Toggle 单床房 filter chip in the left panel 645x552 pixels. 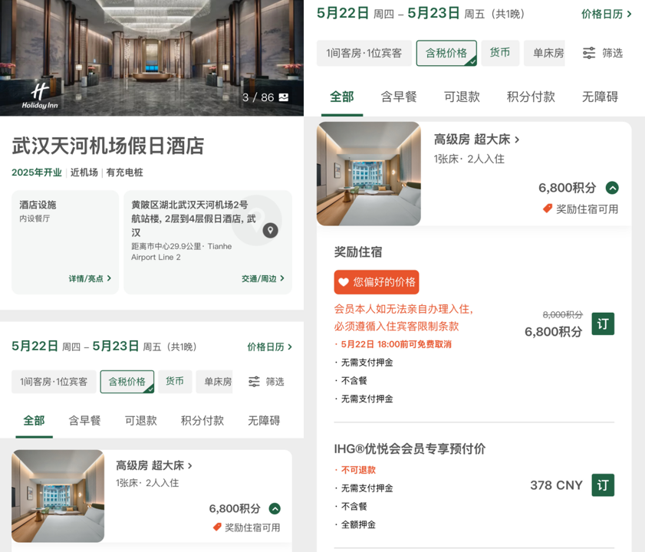pos(214,382)
